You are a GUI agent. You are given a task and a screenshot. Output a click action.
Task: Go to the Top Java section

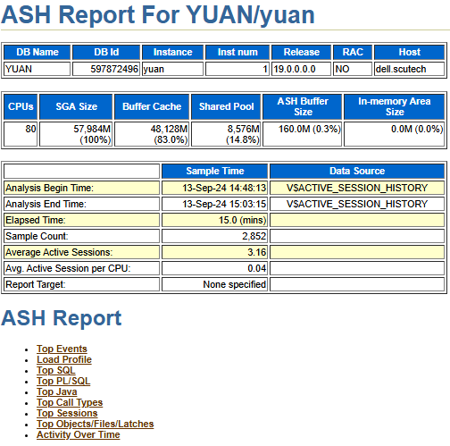pos(57,391)
